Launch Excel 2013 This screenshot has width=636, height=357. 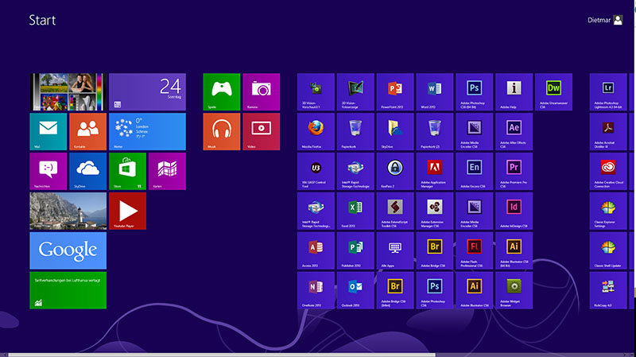355,211
